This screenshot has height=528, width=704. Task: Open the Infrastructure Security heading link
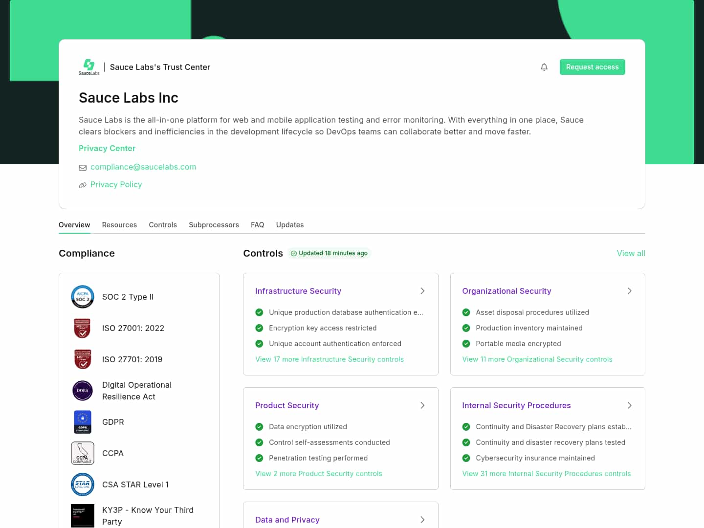298,291
